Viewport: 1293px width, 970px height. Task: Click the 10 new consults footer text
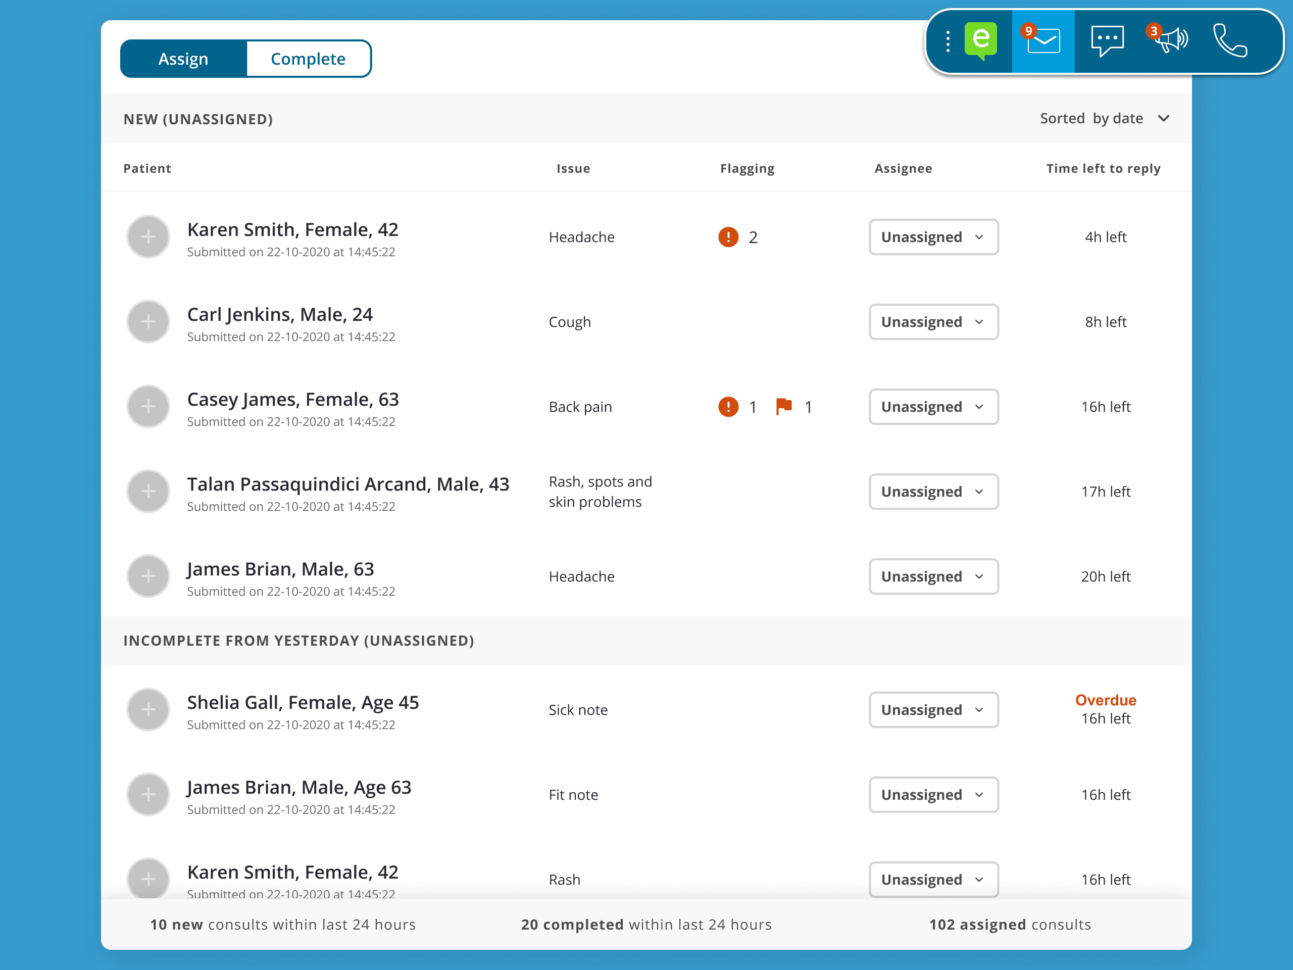[283, 925]
